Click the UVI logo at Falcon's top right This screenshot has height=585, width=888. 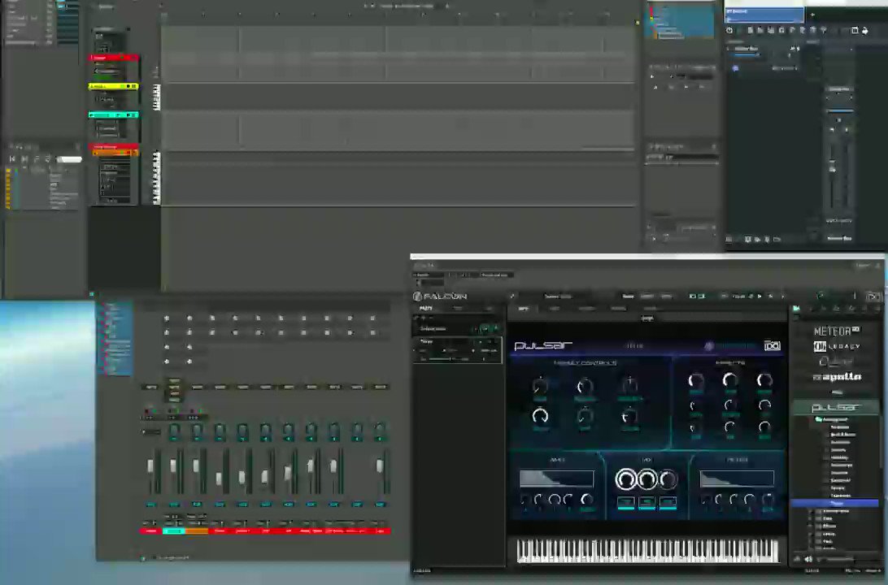874,297
